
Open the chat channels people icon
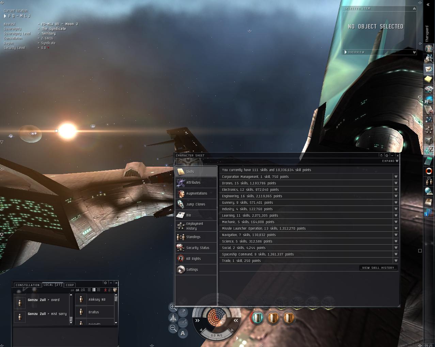(x=429, y=181)
